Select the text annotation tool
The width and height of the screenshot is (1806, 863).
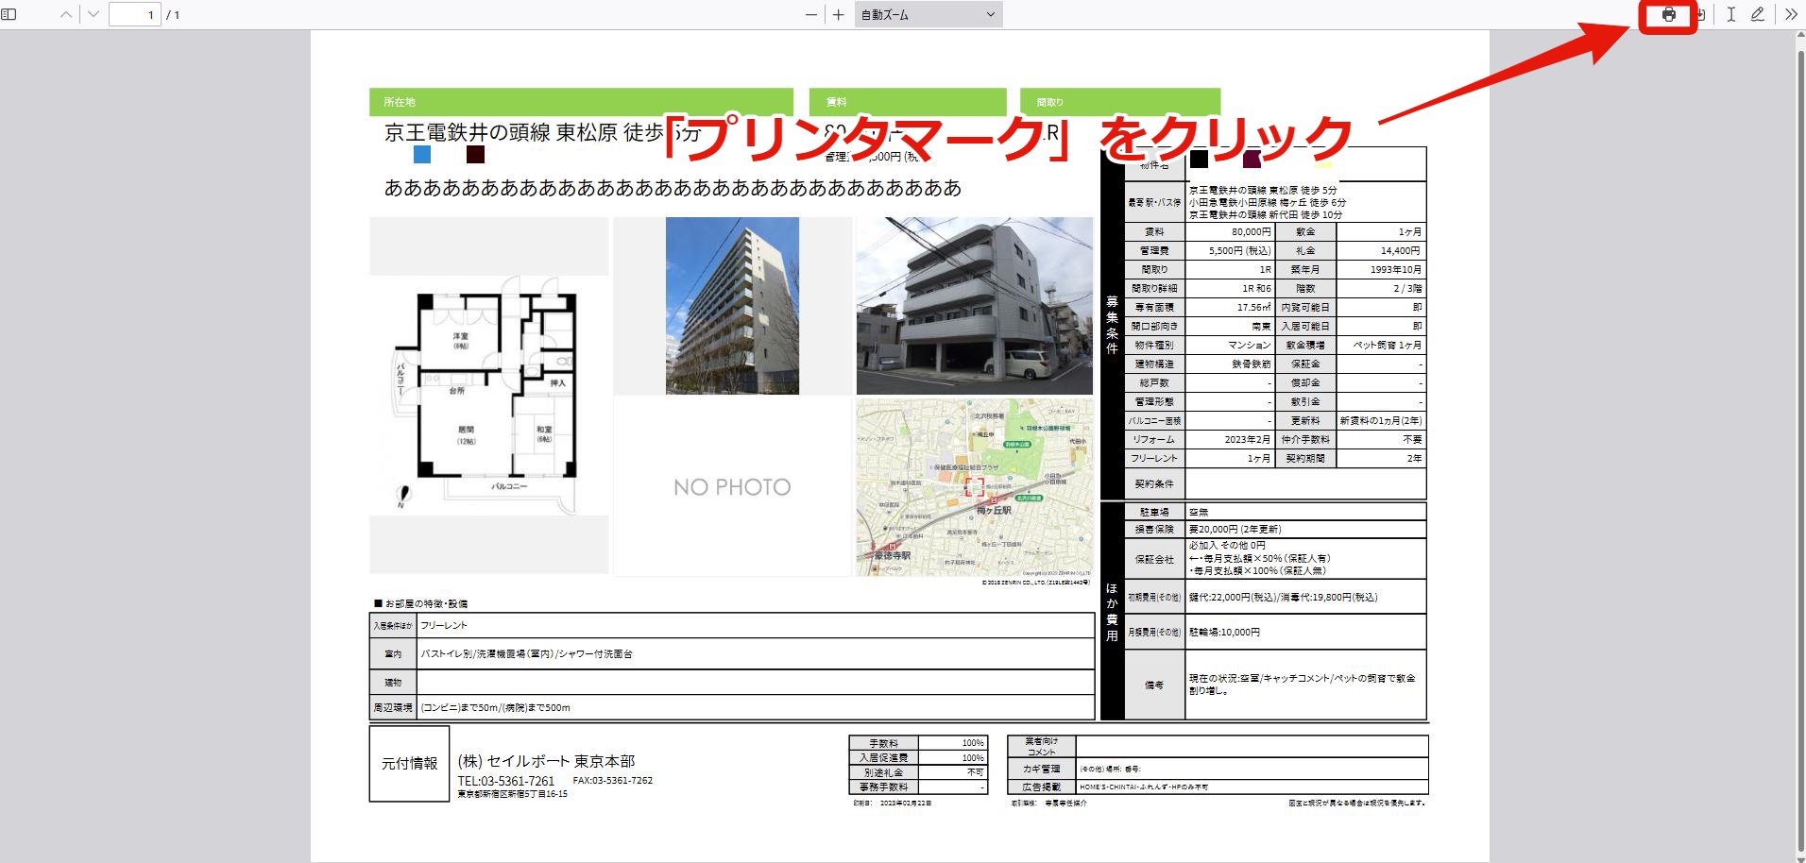tap(1730, 15)
